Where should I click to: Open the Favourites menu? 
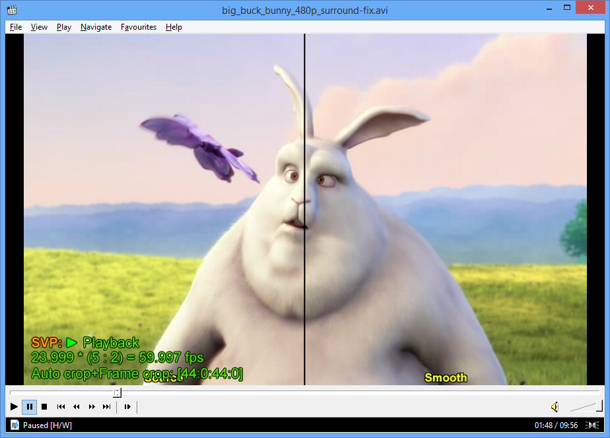pos(139,27)
